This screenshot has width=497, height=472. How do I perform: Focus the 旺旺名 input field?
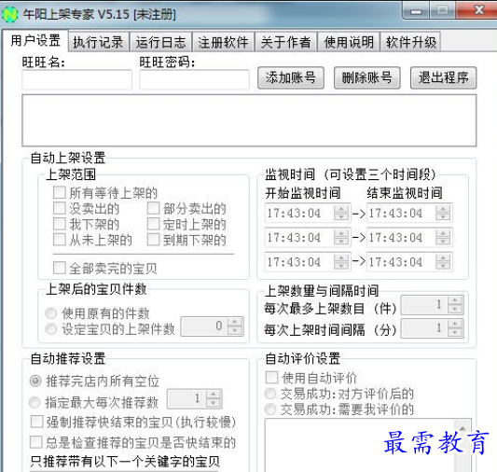[x=77, y=79]
